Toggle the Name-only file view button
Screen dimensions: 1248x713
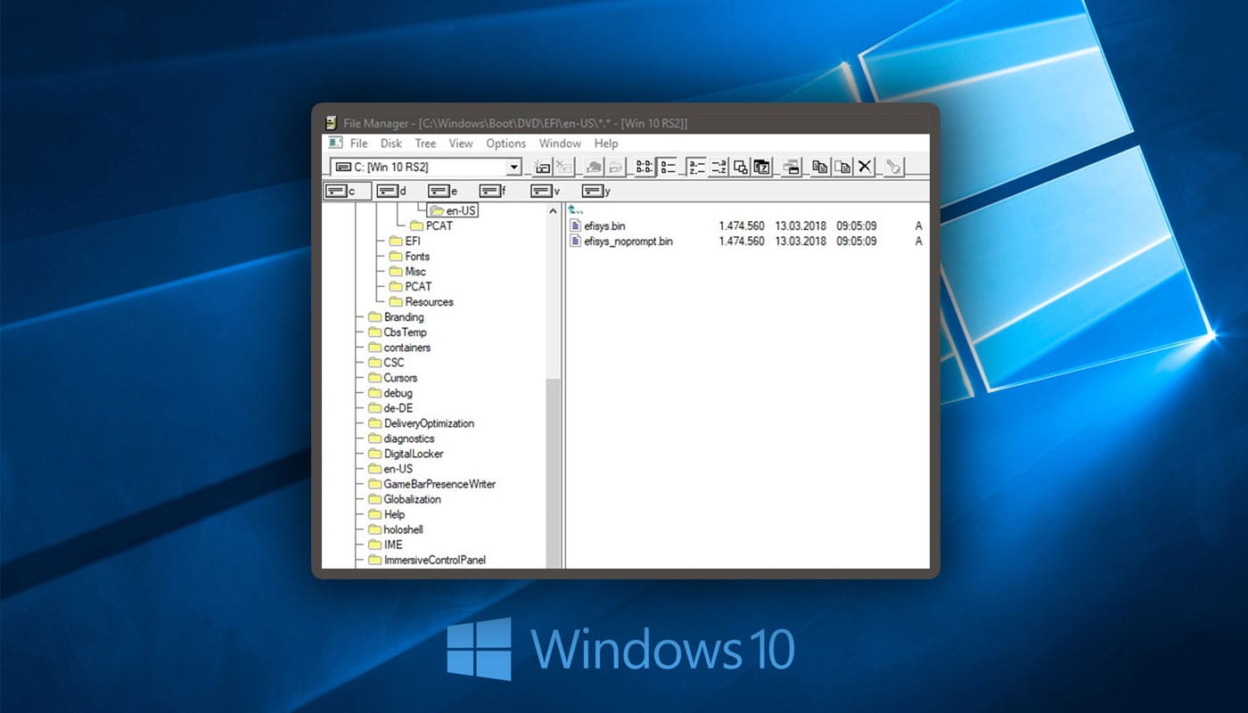pos(645,167)
